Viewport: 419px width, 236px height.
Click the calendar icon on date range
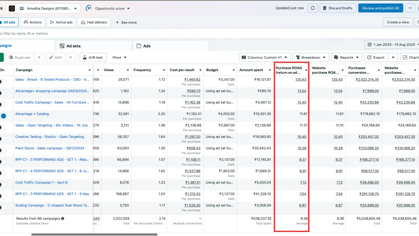369,44
